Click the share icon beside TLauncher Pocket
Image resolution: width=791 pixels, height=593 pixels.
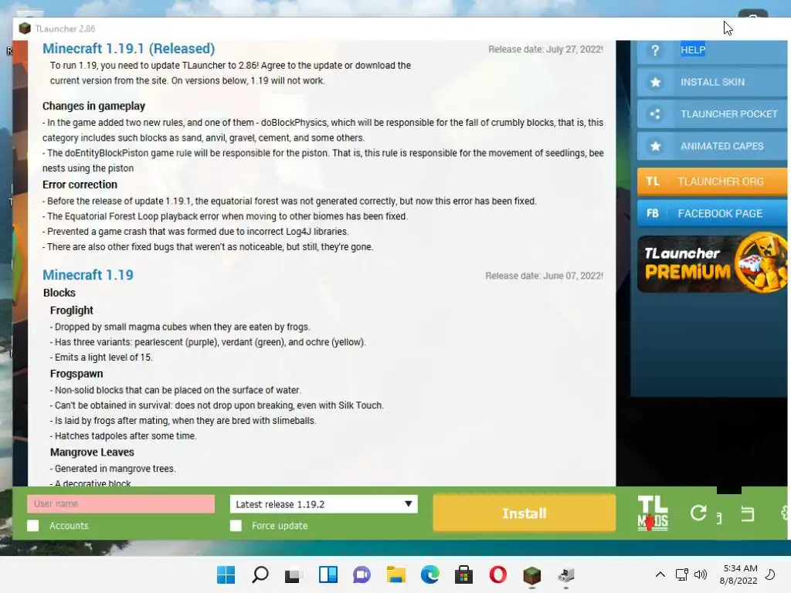point(655,114)
